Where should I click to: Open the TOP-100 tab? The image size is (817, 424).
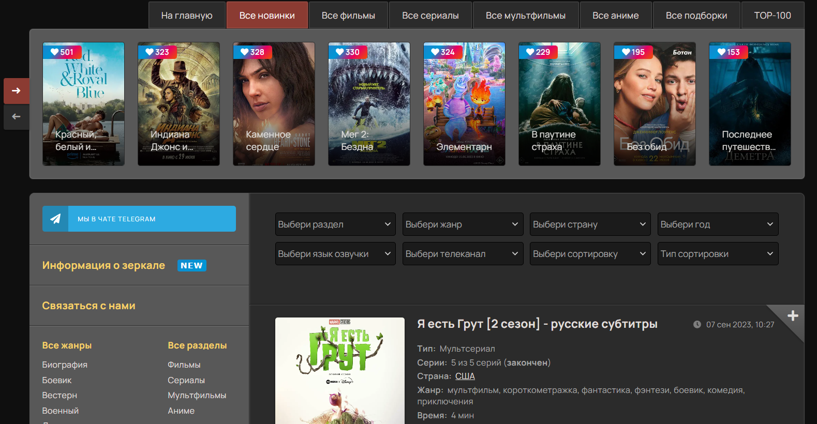(x=773, y=16)
